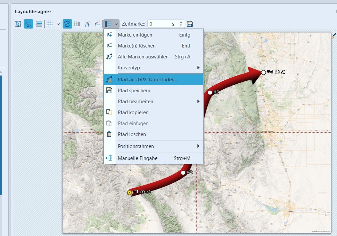Viewport: 337px width, 236px height.
Task: Click the camera pan view icon
Action: coord(77,24)
